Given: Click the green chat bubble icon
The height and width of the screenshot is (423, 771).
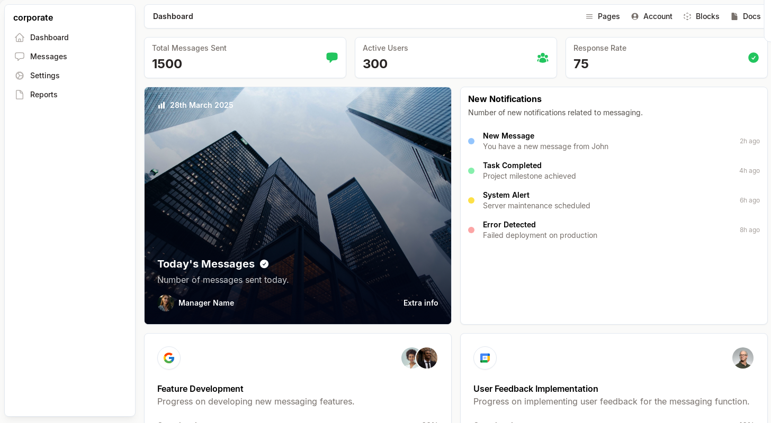Looking at the screenshot, I should (331, 58).
